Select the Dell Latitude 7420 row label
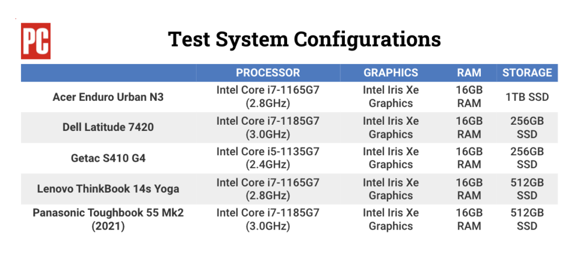 click(108, 128)
